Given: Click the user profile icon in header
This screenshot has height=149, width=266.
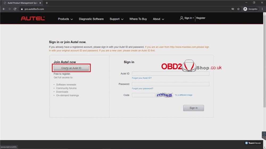Looking at the screenshot, I should (x=181, y=18).
